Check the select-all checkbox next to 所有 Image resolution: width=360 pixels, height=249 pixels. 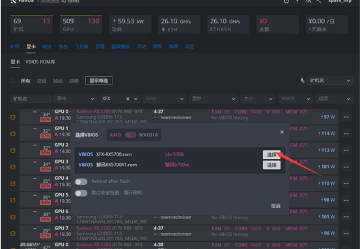tap(13, 80)
